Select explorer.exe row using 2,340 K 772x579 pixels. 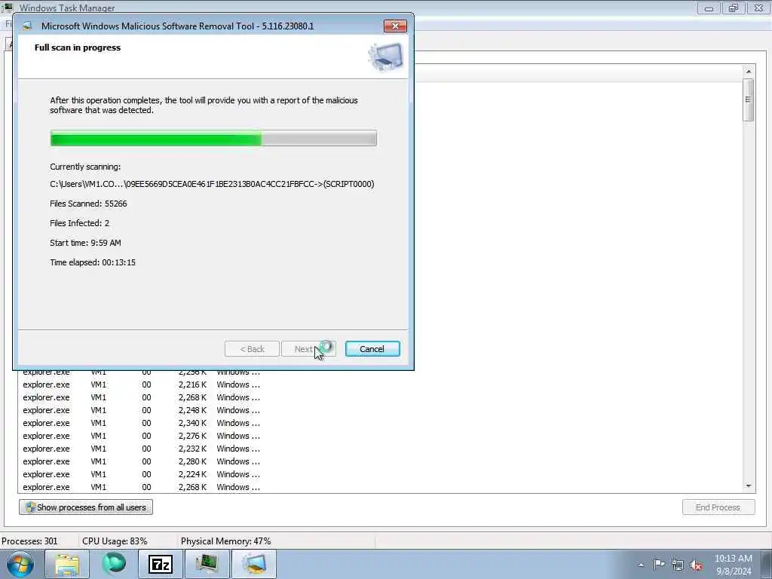[141, 423]
